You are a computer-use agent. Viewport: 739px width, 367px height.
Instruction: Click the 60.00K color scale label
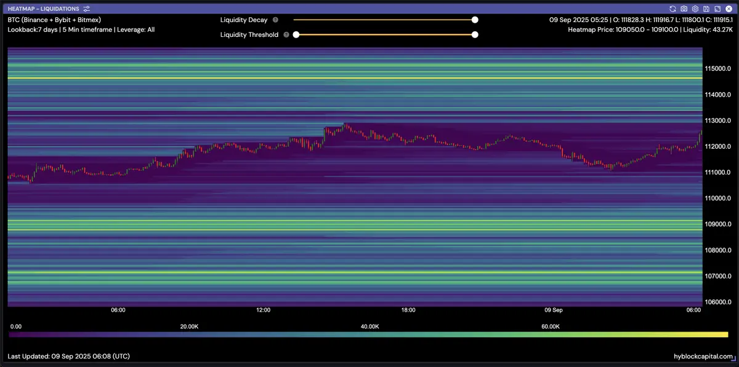[550, 326]
